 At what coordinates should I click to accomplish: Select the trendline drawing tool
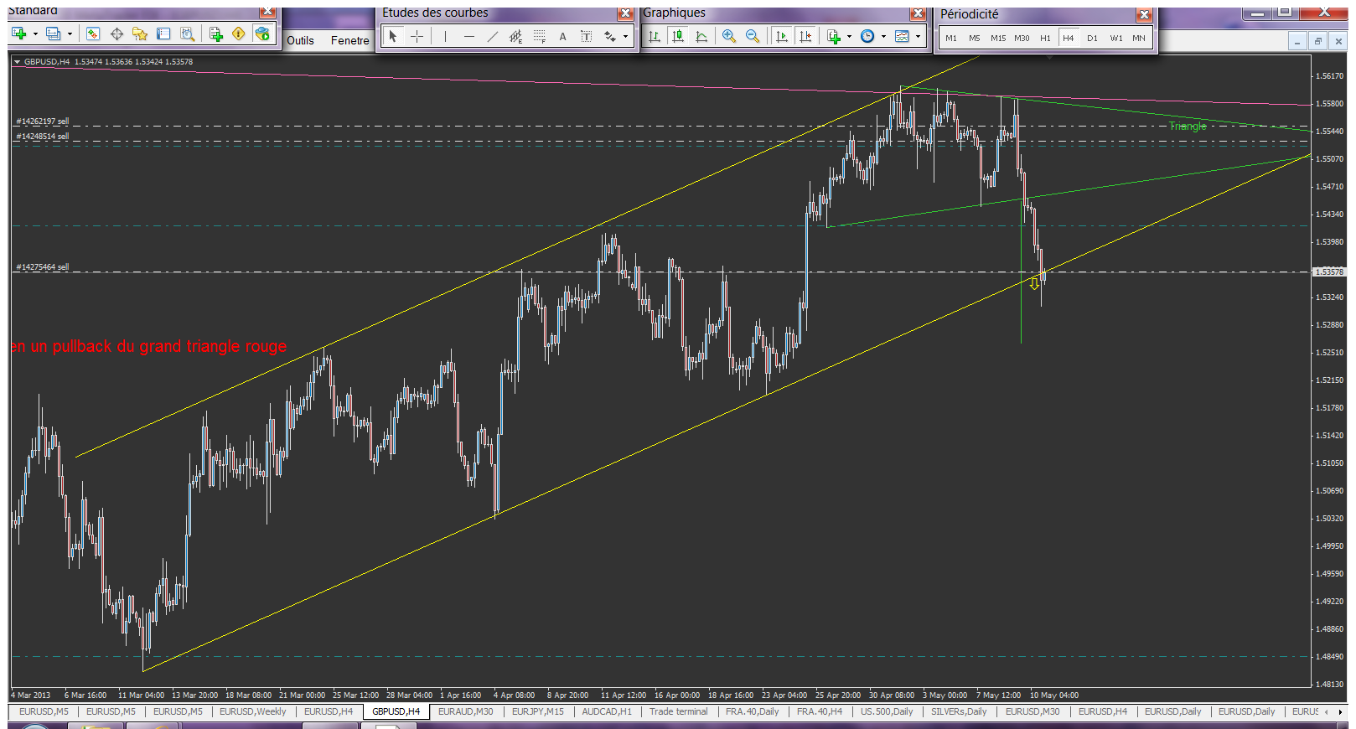click(x=492, y=36)
